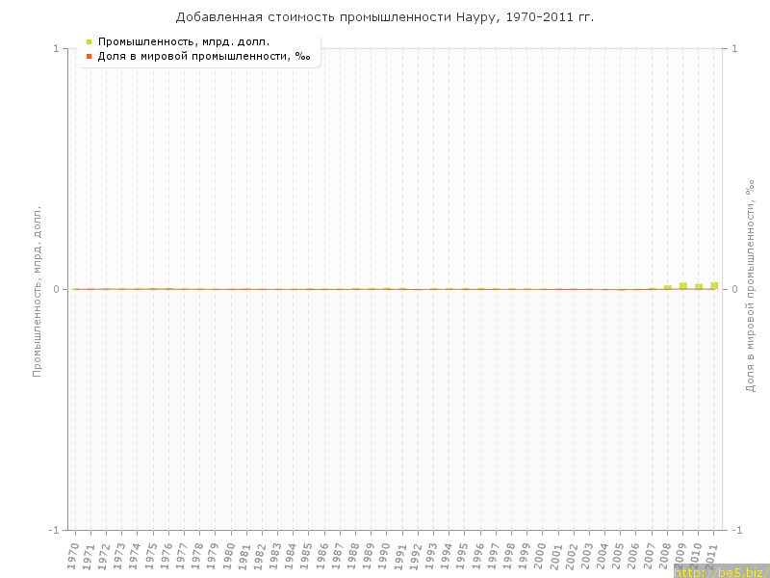The image size is (770, 578).
Task: Click the right axis bottom value -1
Action: pos(739,530)
